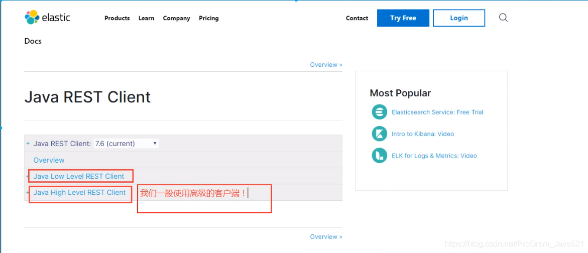The width and height of the screenshot is (588, 253).
Task: Open the version dropdown 7.6 (current)
Action: click(x=126, y=144)
